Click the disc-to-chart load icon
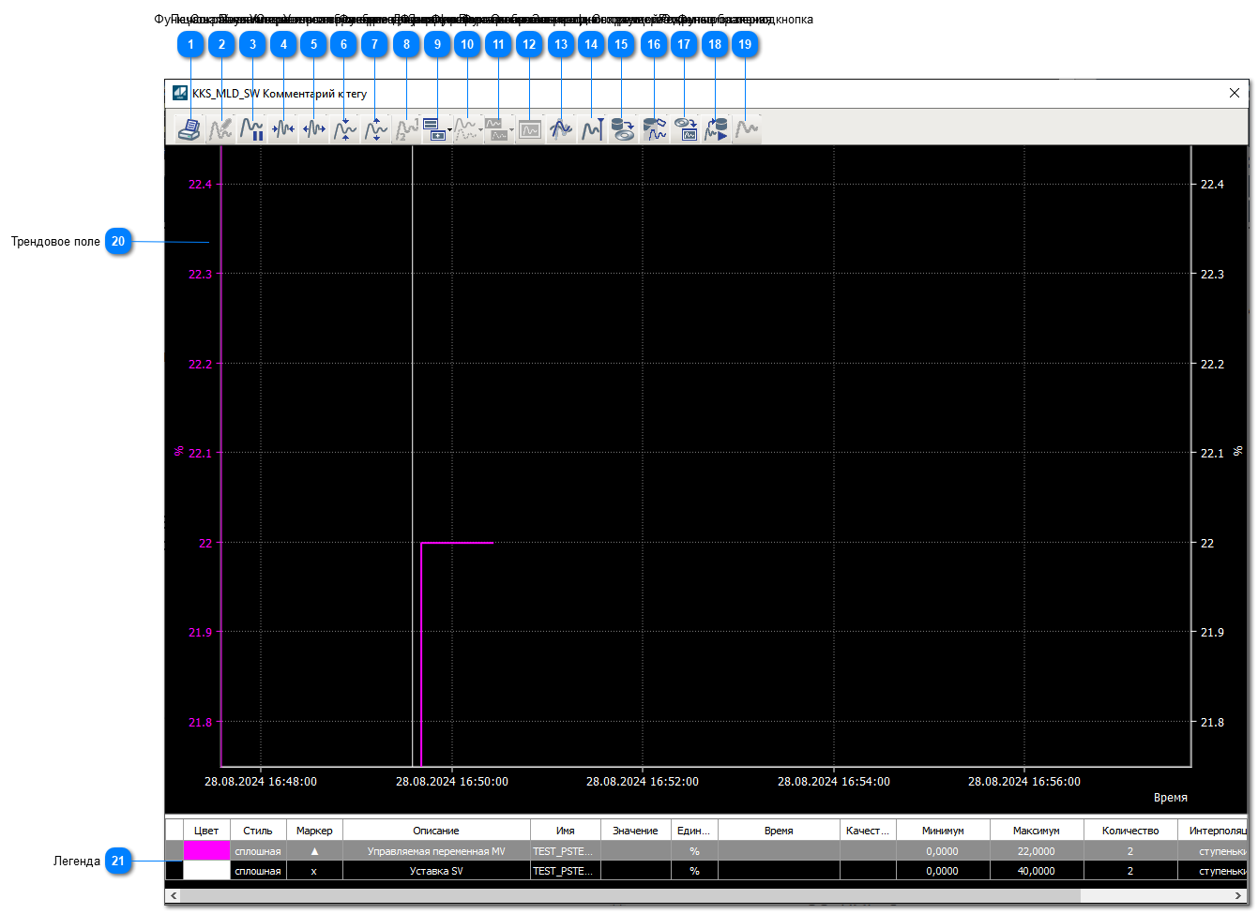1258x914 pixels. [685, 128]
